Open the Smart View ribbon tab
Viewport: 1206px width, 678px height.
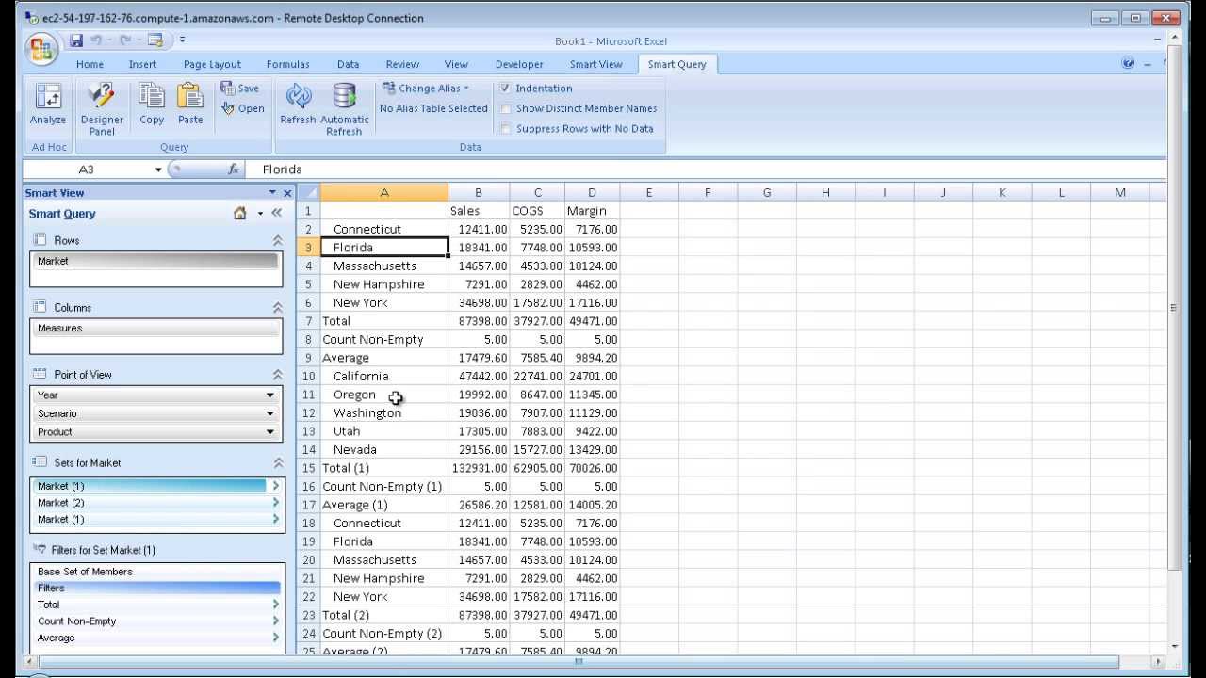(595, 64)
